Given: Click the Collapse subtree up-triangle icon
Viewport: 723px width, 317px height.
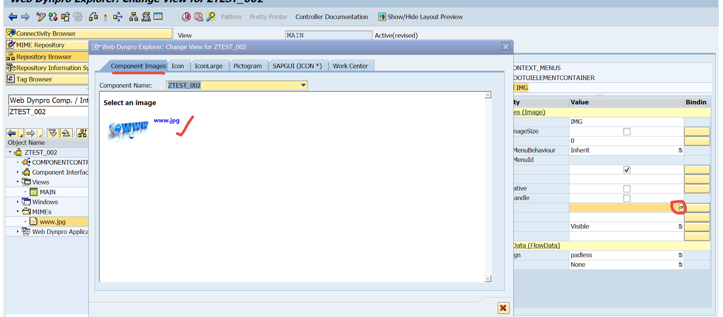Looking at the screenshot, I should coord(66,133).
